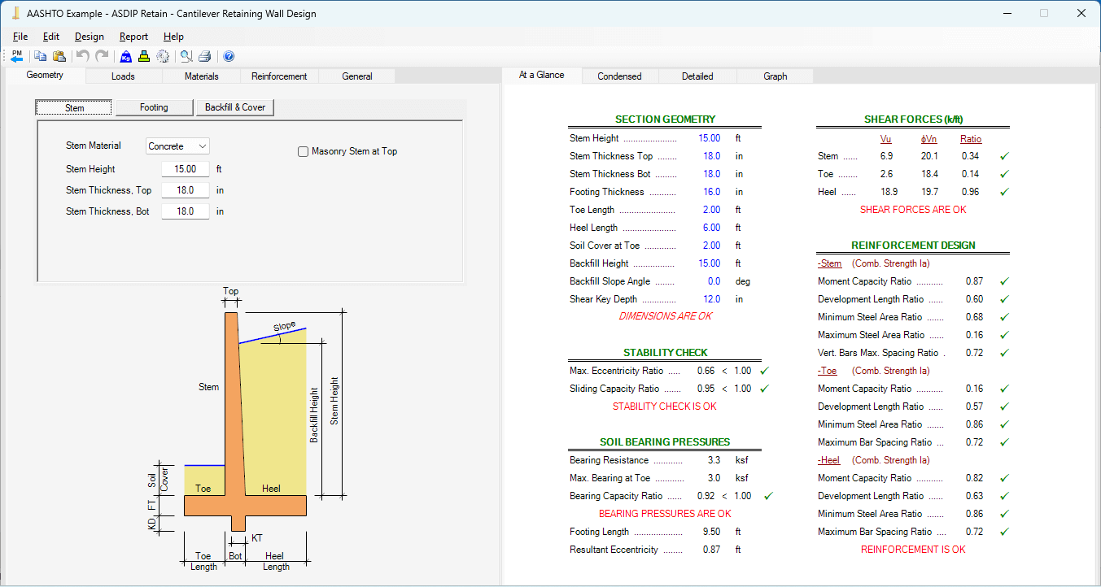Screen dimensions: 1101x587
Task: Open the Report menu
Action: (133, 37)
